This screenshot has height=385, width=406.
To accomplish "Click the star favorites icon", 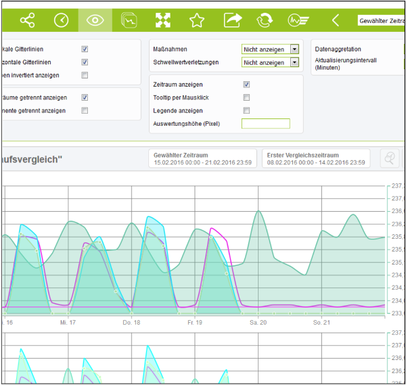I will (197, 20).
